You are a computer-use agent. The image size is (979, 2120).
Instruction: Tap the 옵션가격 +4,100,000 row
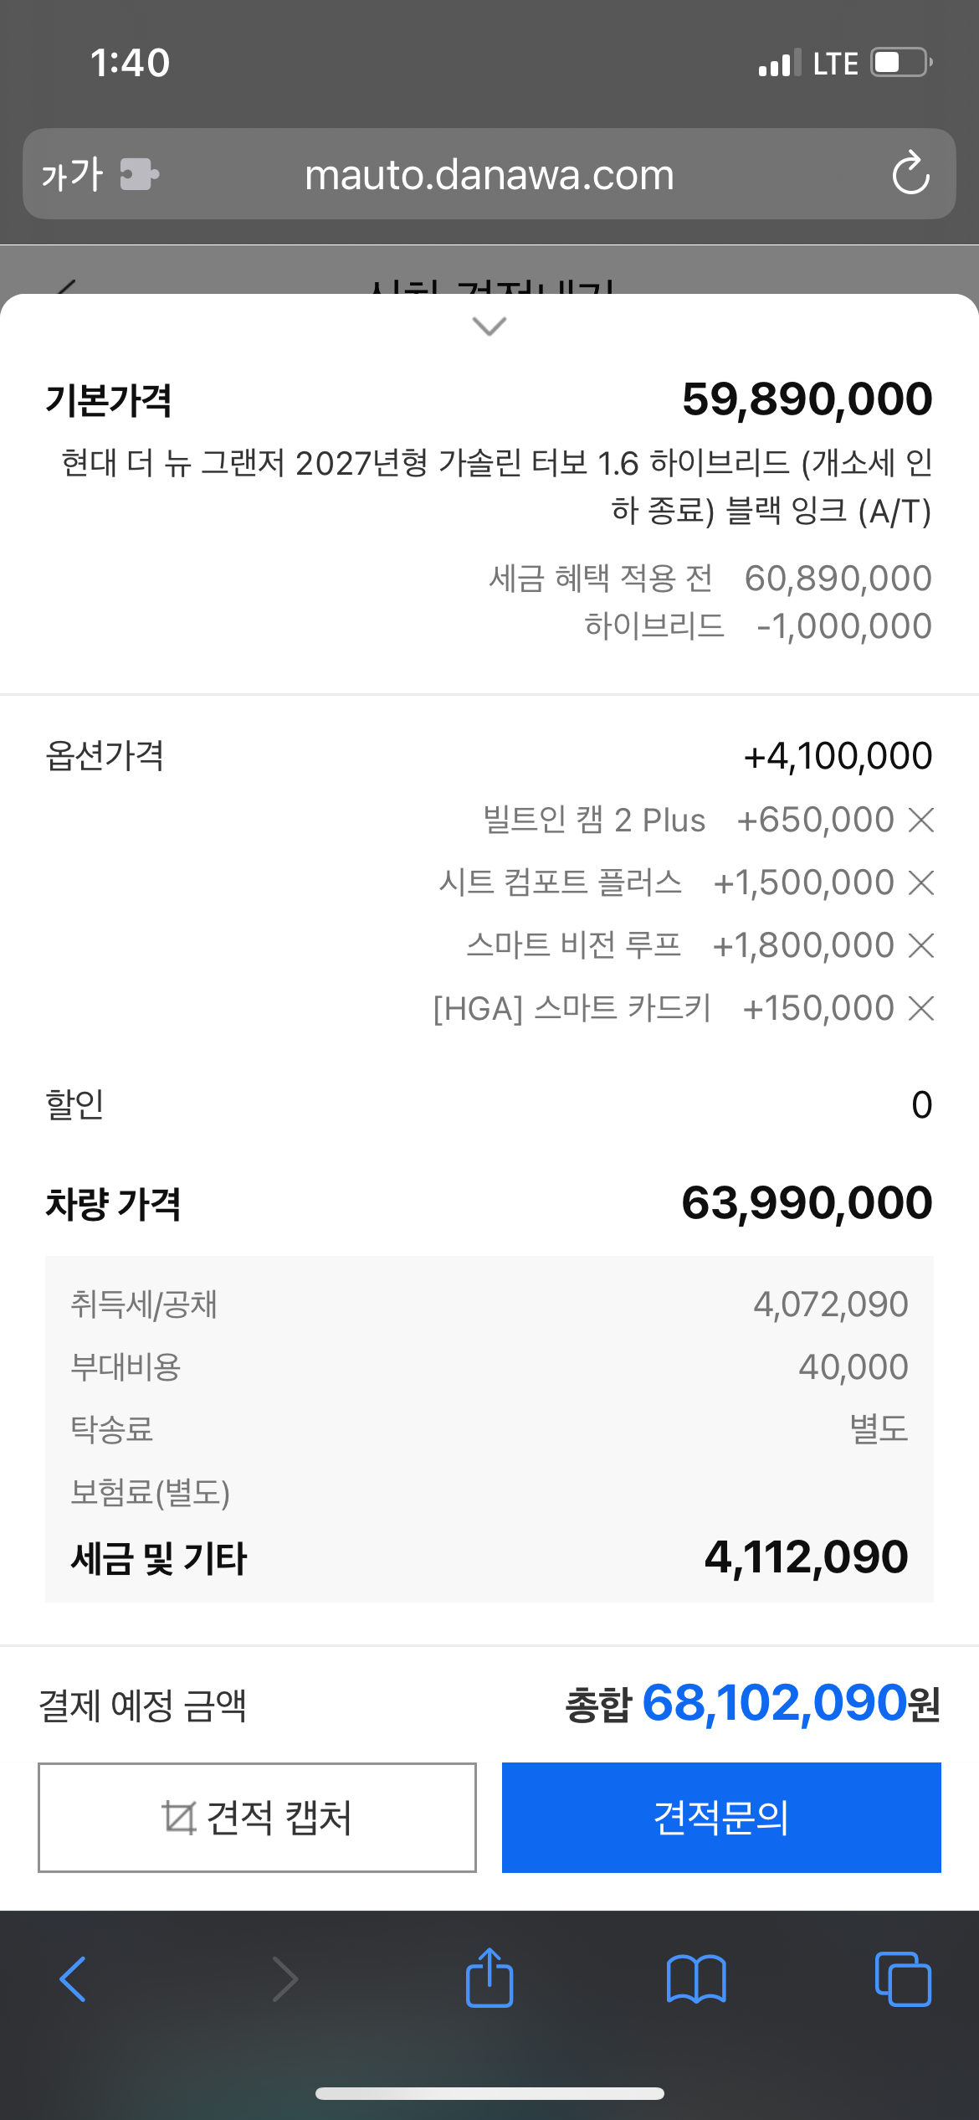tap(489, 756)
